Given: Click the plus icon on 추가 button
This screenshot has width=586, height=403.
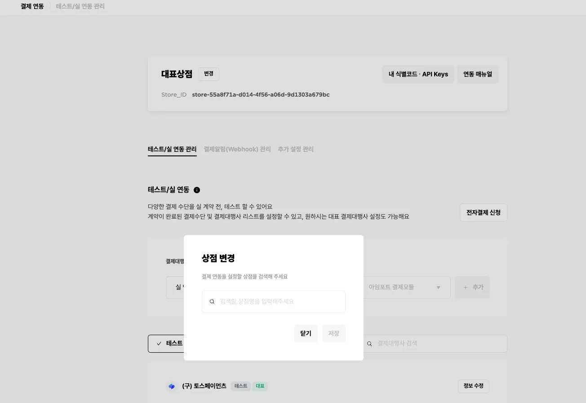Looking at the screenshot, I should [465, 288].
